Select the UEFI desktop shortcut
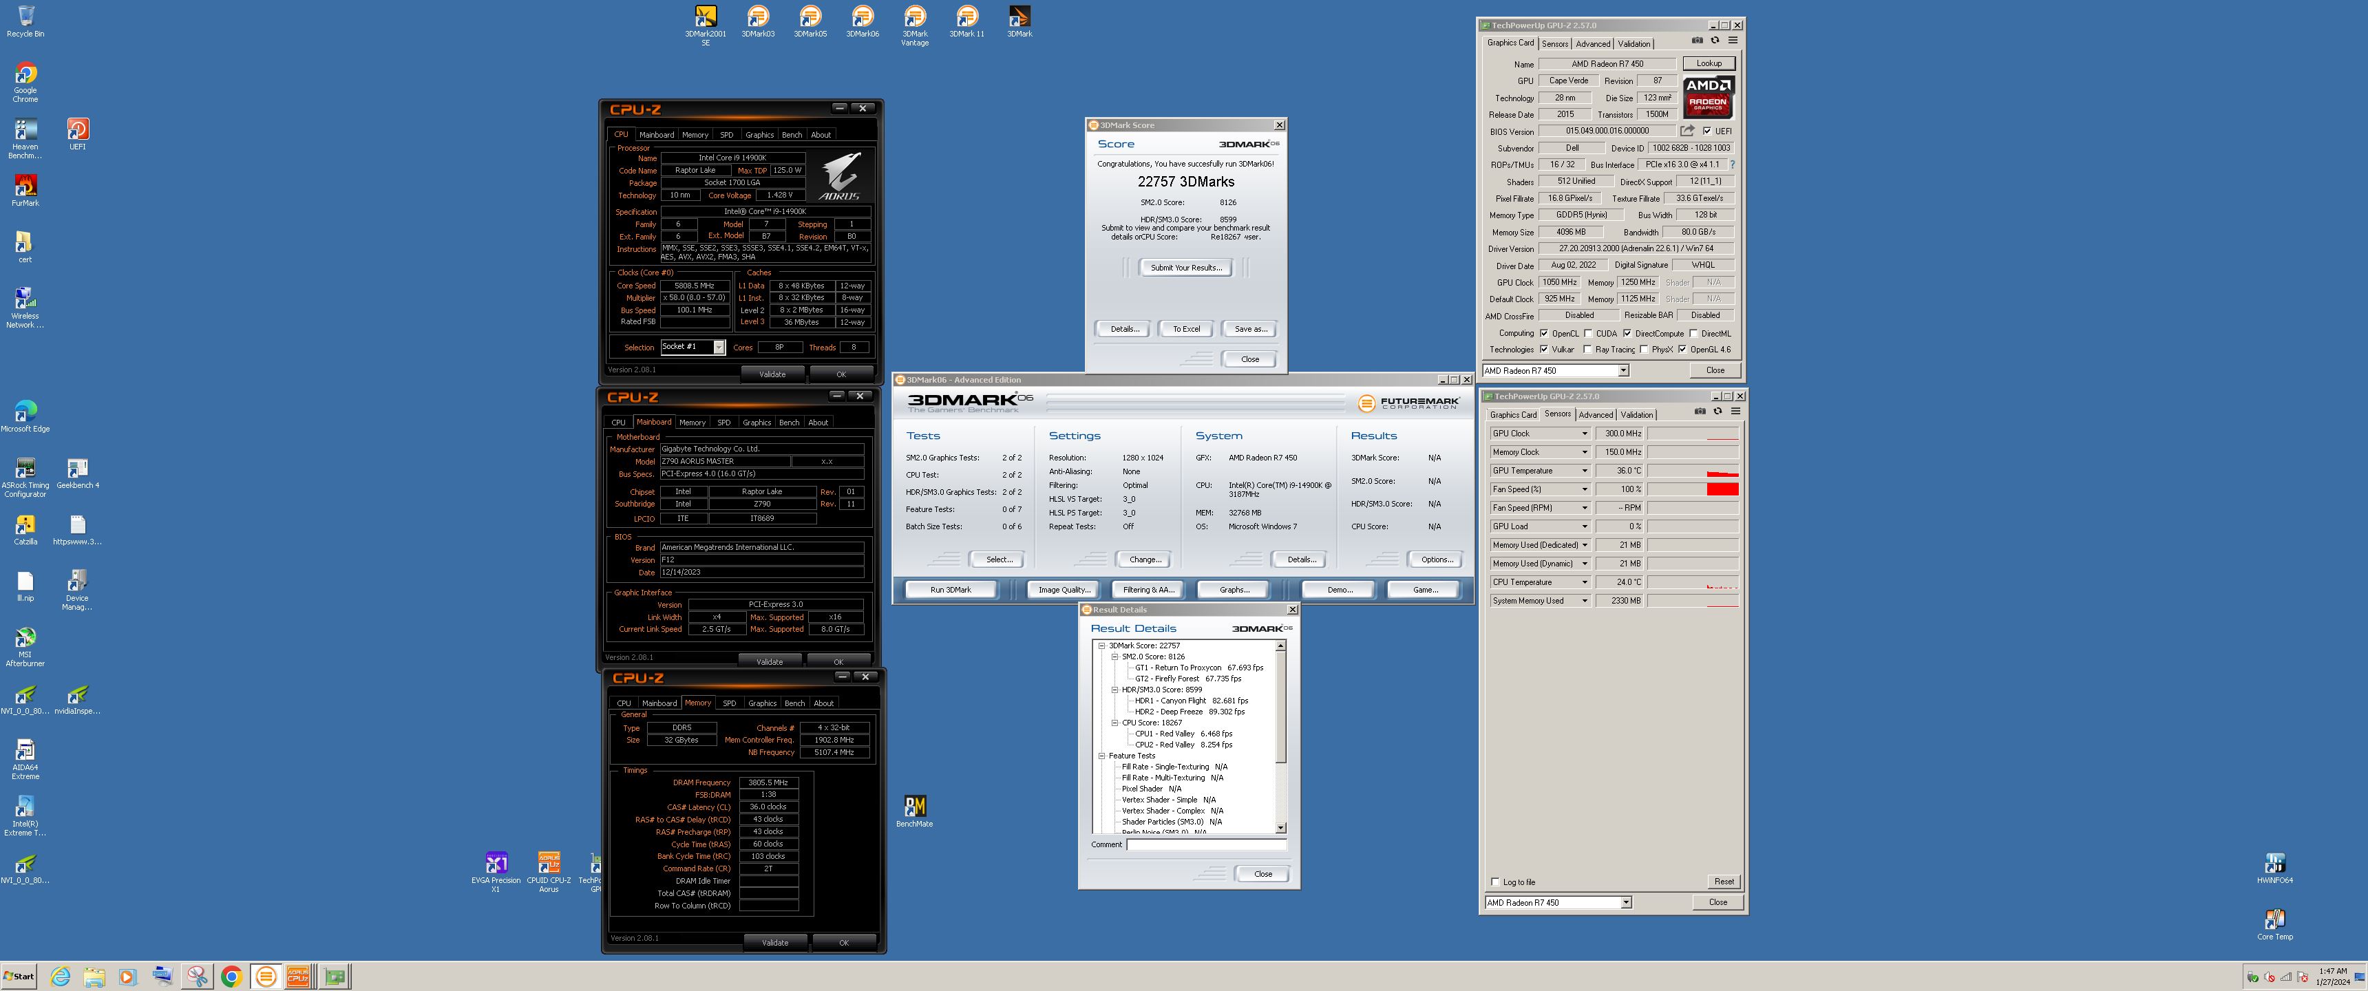 (77, 134)
